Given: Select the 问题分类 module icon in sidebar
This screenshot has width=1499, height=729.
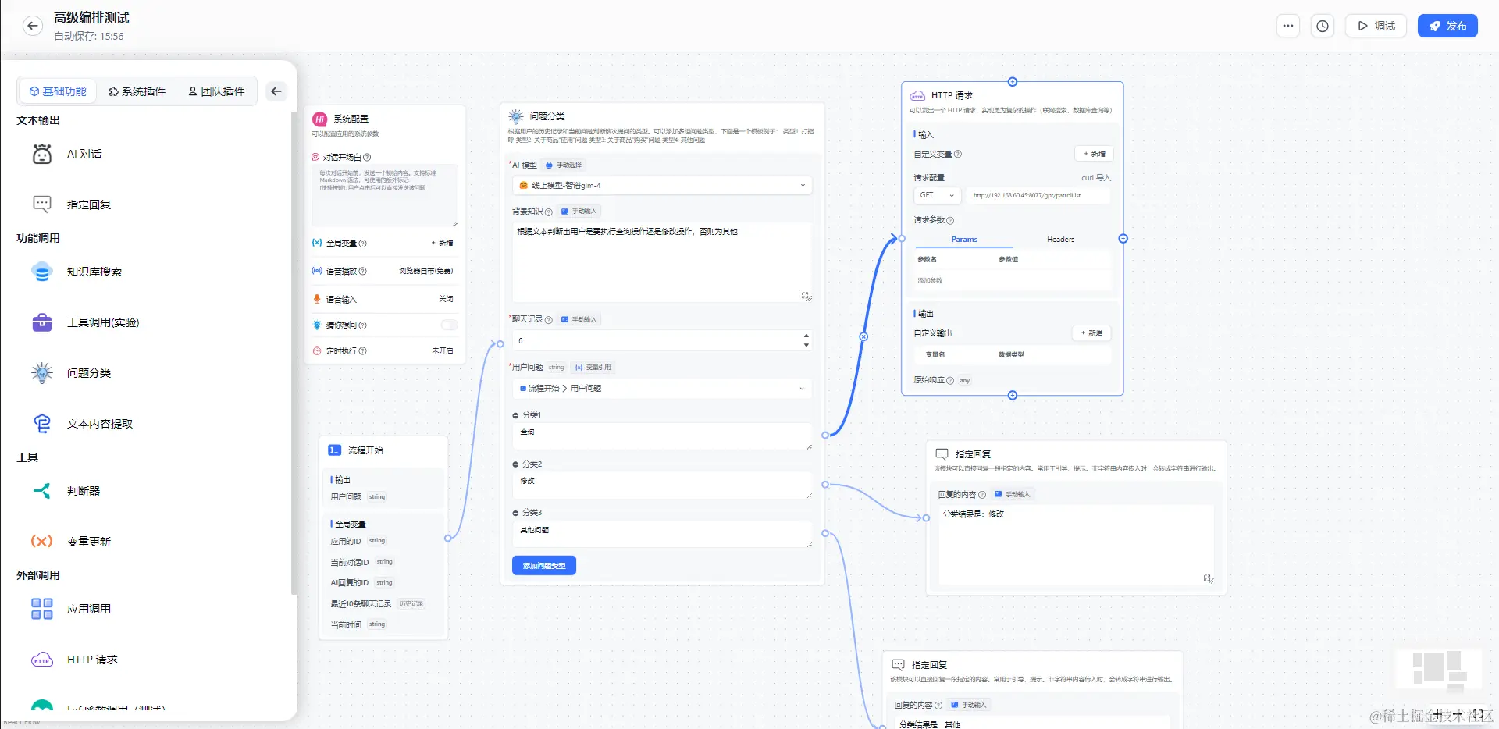Looking at the screenshot, I should [x=42, y=373].
